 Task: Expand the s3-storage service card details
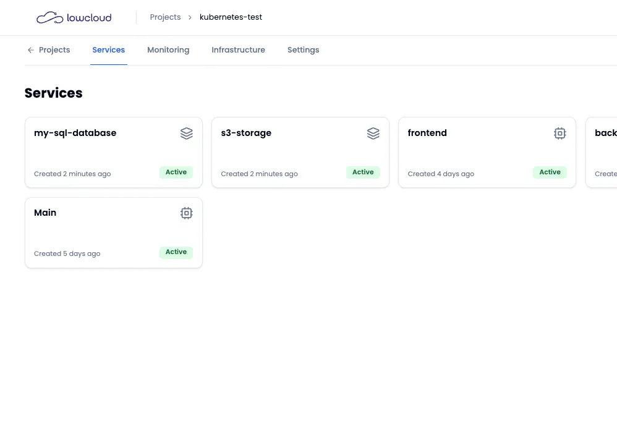300,152
